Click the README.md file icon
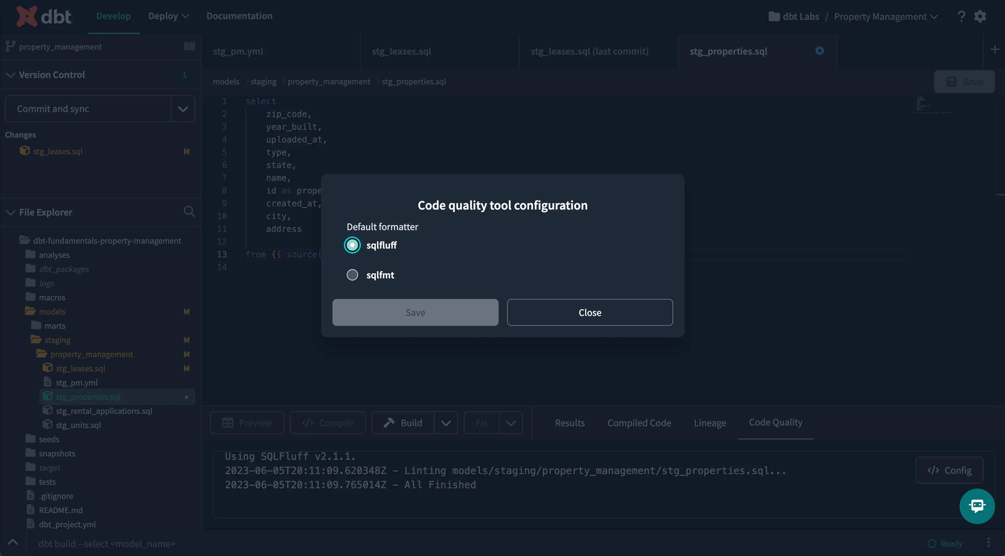 [x=31, y=510]
